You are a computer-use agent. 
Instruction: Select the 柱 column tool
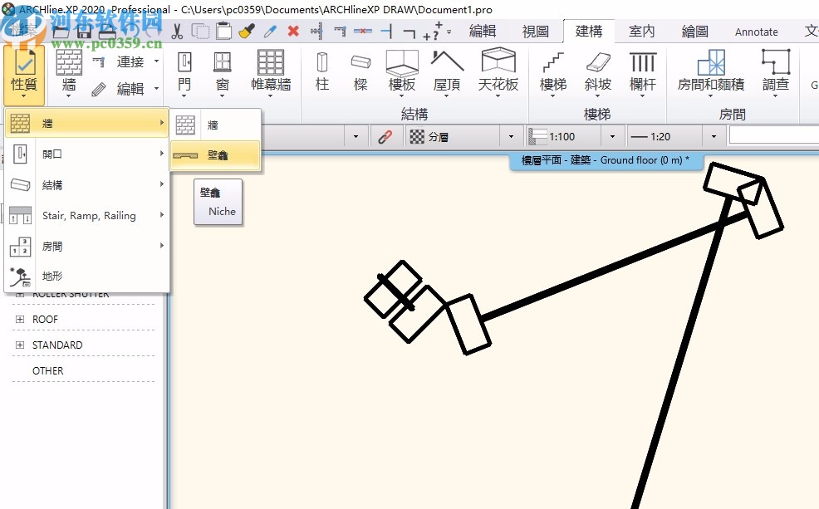tap(322, 73)
